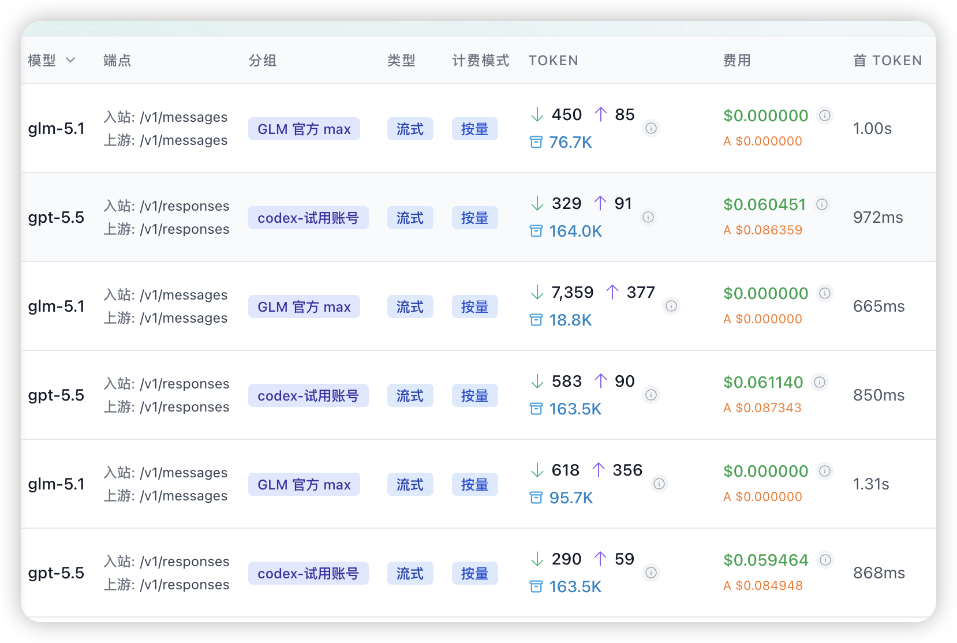
Task: Click the GLM 官方 max tag in the first row
Action: pos(304,129)
